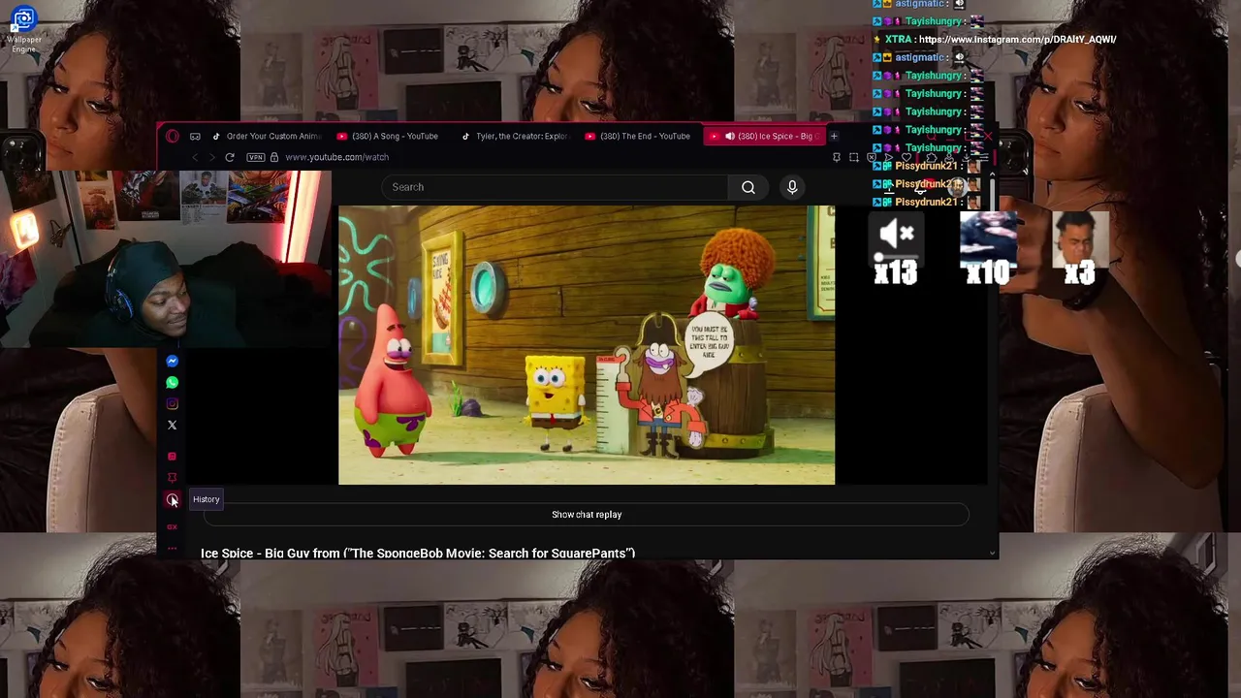Viewport: 1241px width, 698px height.
Task: Open X (Twitter) in the browser sidebar
Action: coord(172,425)
